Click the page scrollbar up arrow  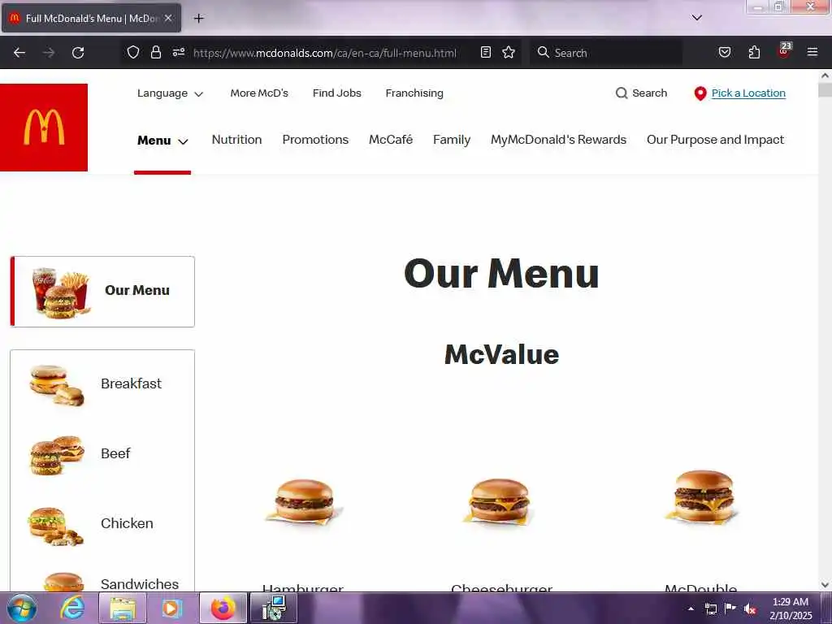(x=825, y=76)
